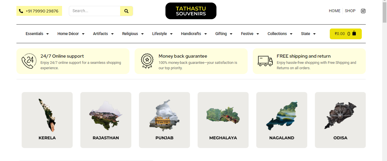The width and height of the screenshot is (387, 161).
Task: Click the page vertical scrollbar
Action: [x=384, y=80]
